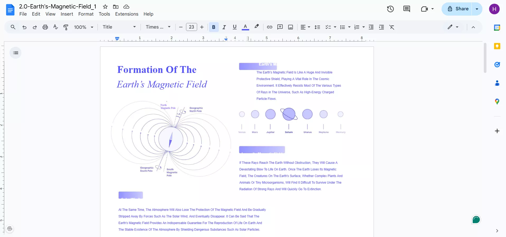506x237 pixels.
Task: Toggle underline formatting
Action: [234, 27]
